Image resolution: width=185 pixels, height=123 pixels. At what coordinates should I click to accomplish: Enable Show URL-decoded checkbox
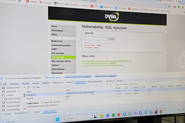click(42, 102)
